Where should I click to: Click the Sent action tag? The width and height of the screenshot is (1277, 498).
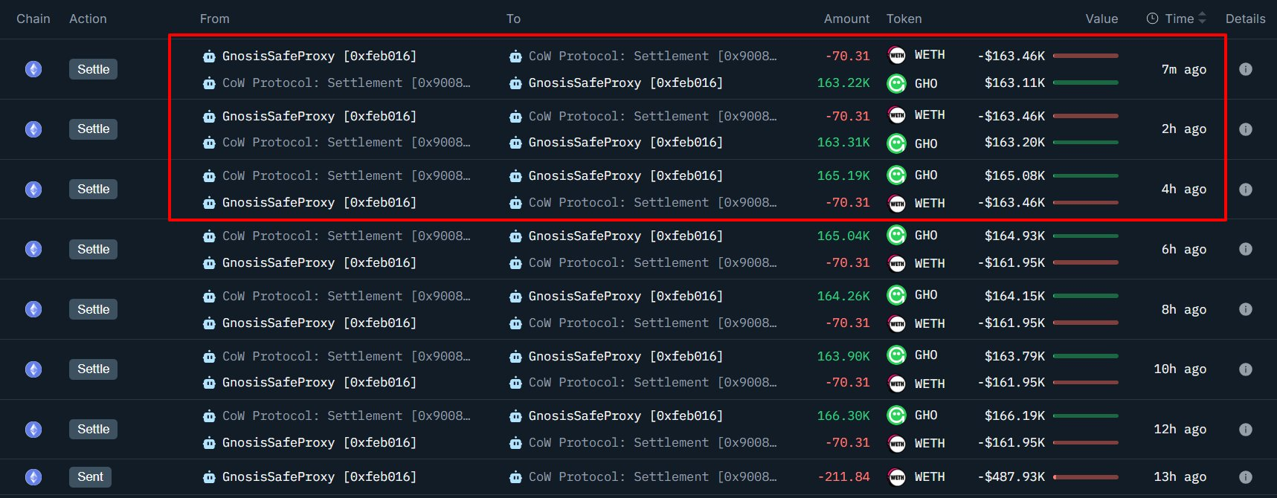(90, 477)
